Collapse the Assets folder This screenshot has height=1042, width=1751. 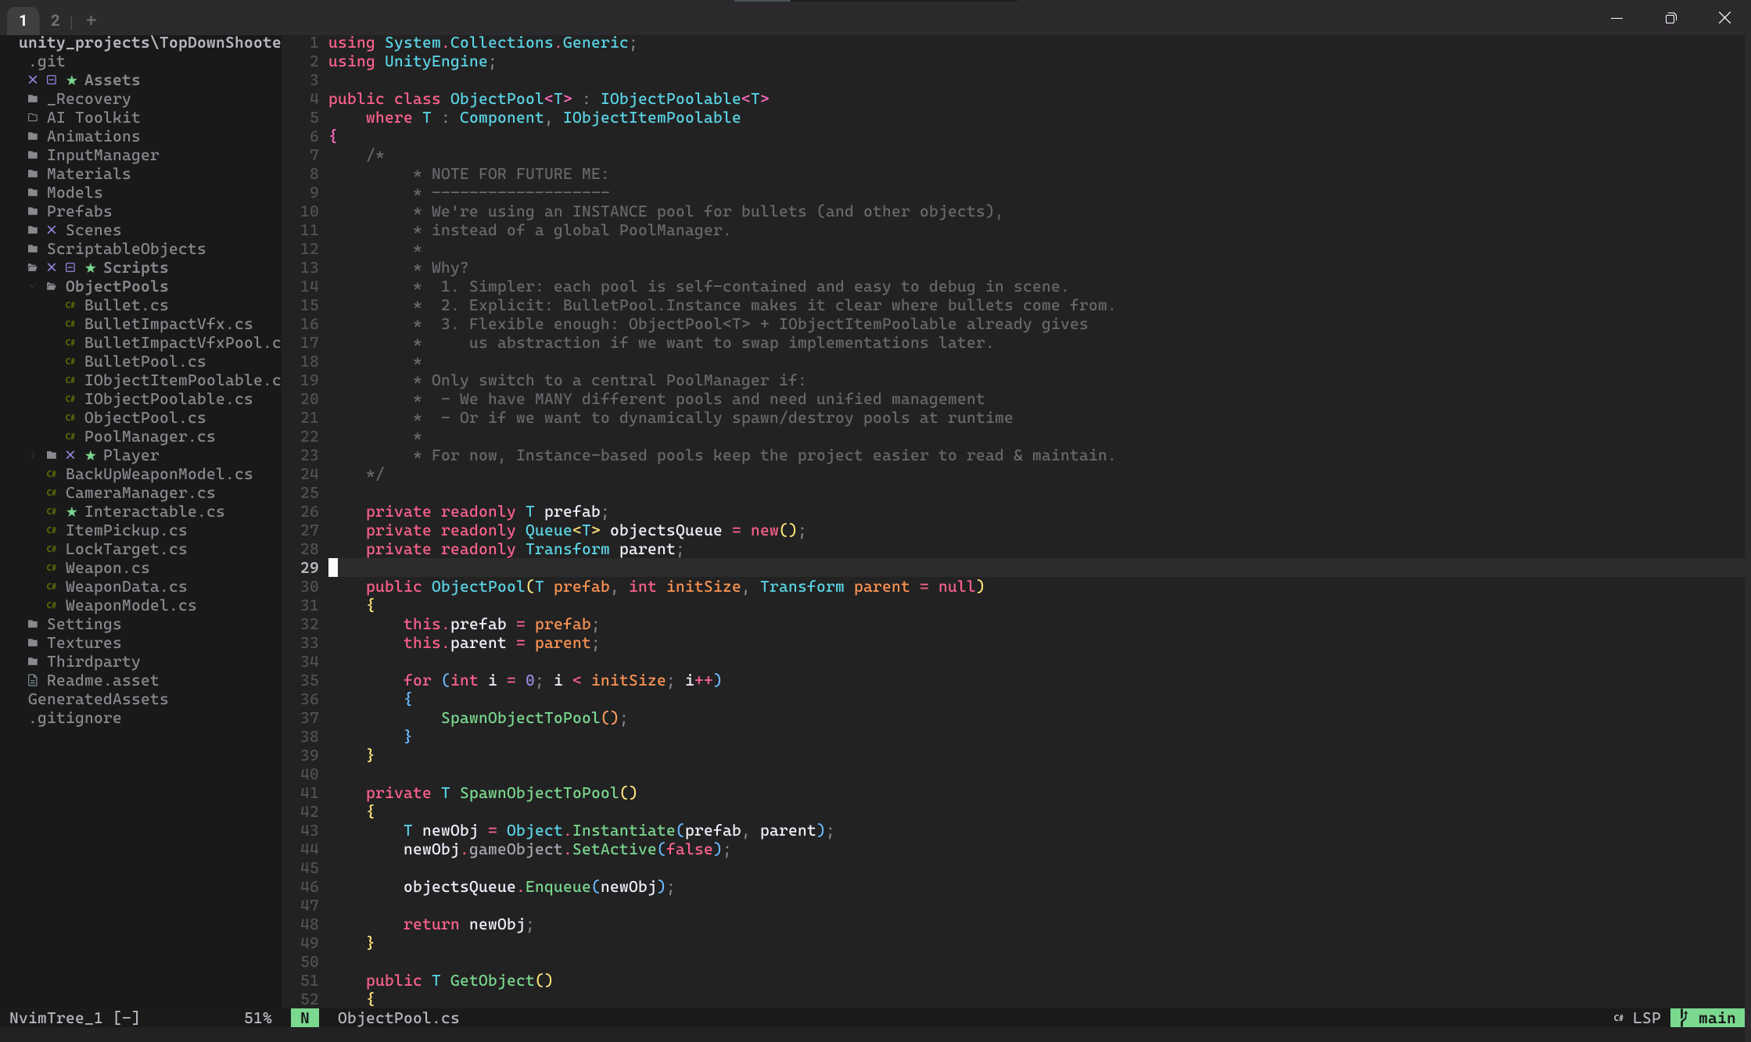pyautogui.click(x=112, y=81)
